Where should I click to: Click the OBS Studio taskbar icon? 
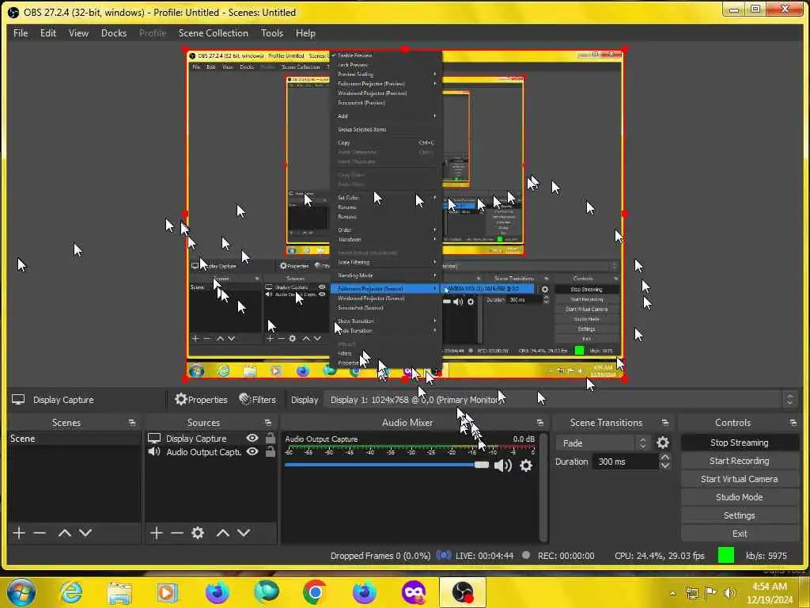pos(462,592)
